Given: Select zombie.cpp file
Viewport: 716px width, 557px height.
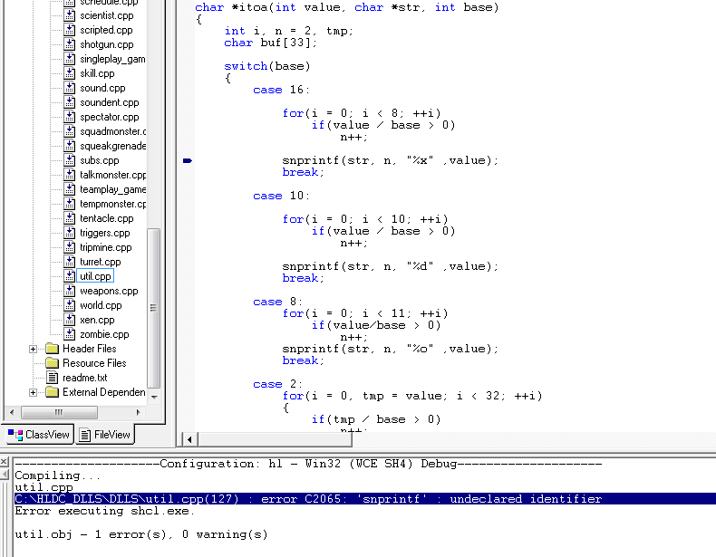Looking at the screenshot, I should tap(104, 335).
